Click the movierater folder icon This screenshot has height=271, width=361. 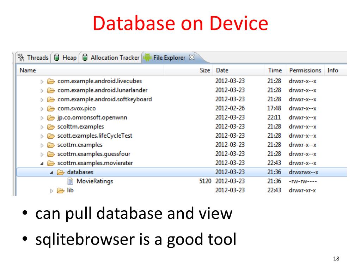pyautogui.click(x=51, y=163)
